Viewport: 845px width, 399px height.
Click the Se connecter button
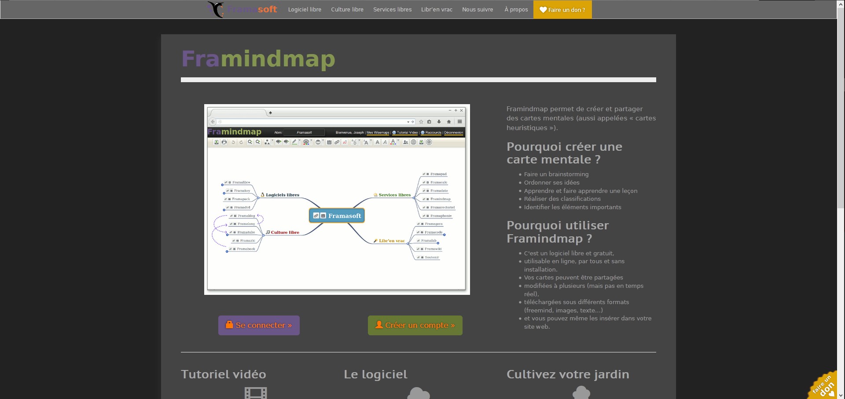pyautogui.click(x=259, y=325)
